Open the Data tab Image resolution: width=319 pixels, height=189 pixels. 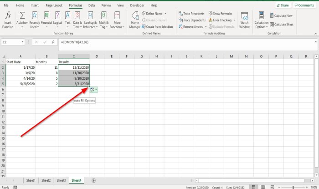[x=92, y=5]
